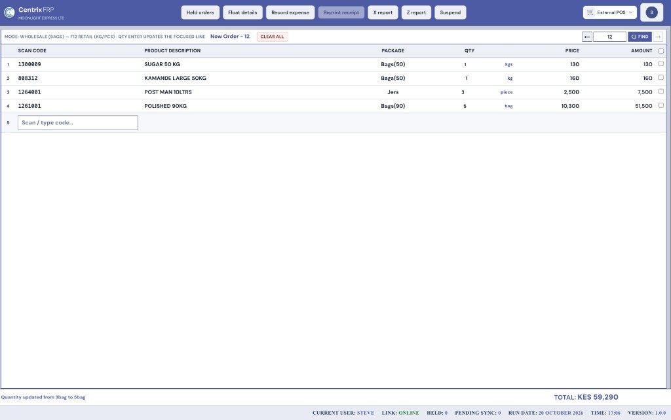
Task: Select scan code 1264001
Action: coord(29,92)
